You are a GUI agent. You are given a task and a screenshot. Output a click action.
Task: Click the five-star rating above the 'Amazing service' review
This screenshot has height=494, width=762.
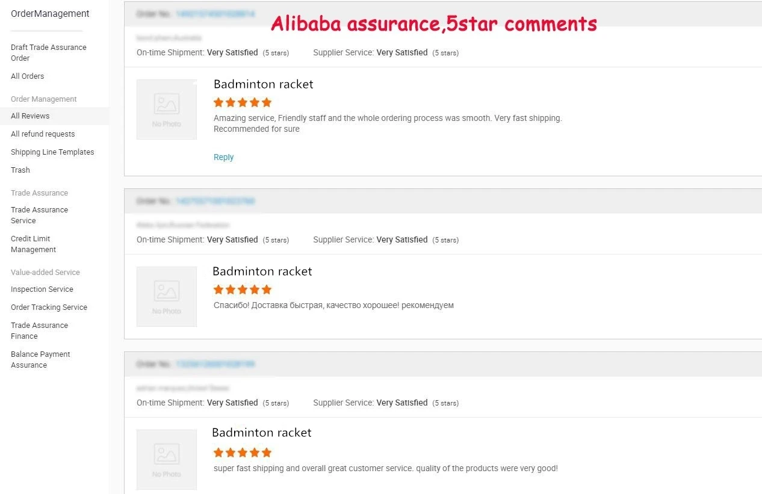[x=243, y=102]
